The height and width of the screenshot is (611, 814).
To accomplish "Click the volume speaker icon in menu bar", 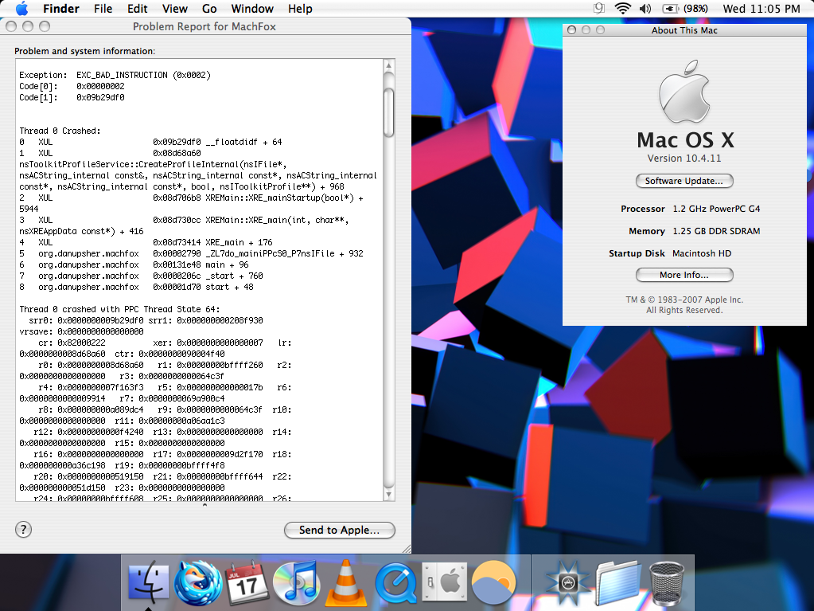I will [x=645, y=8].
